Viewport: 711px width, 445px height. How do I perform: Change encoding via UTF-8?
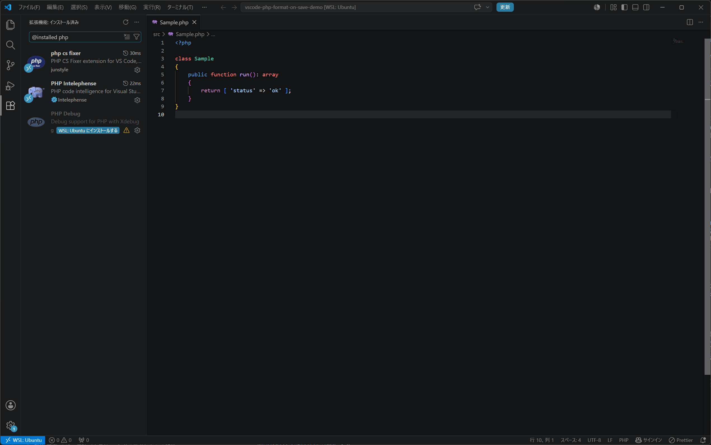click(x=594, y=440)
